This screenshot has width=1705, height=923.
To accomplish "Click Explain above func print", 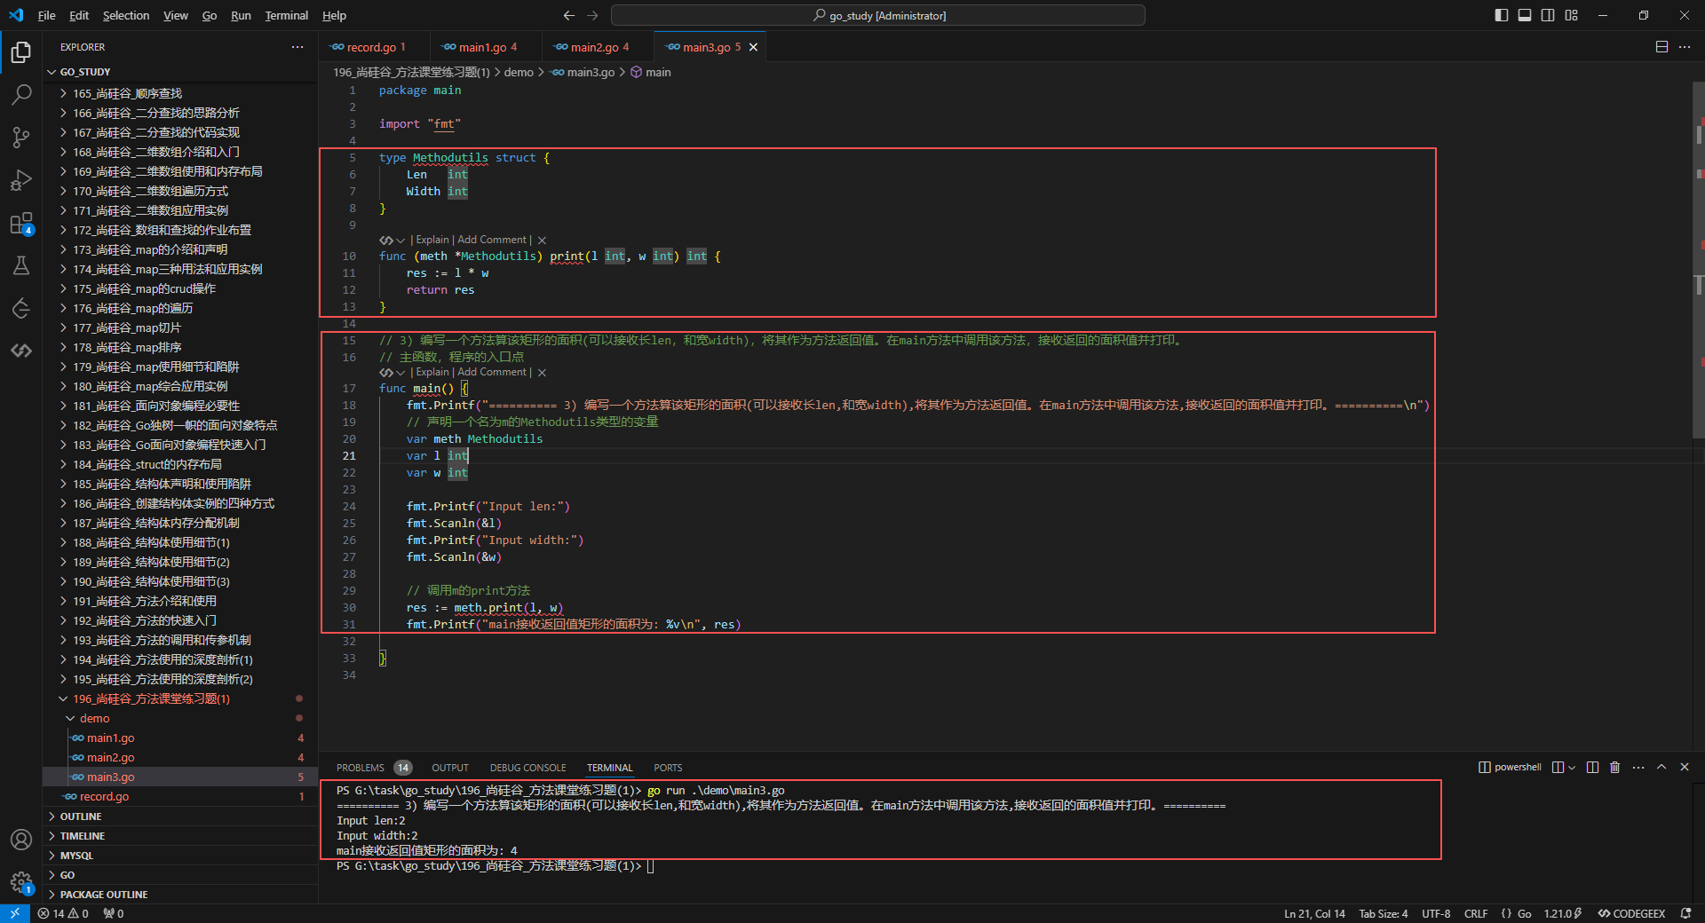I will pos(432,240).
